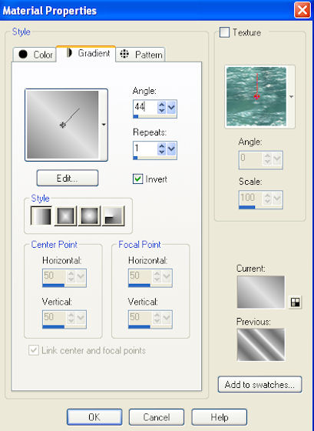Open the gradient preset dropdown arrow
314x431 pixels.
[x=104, y=125]
